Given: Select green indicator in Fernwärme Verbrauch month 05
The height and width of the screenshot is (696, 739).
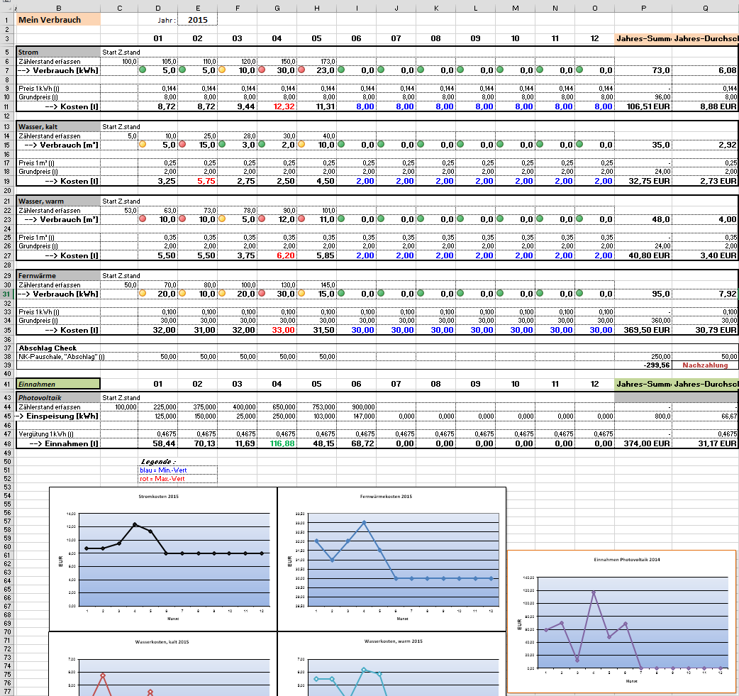Looking at the screenshot, I should [x=301, y=294].
